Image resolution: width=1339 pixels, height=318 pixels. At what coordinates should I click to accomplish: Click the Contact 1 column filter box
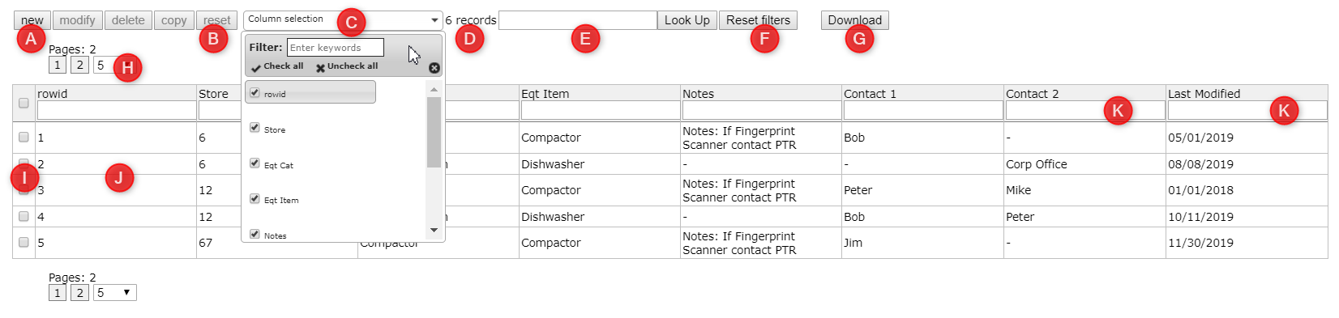click(x=922, y=110)
